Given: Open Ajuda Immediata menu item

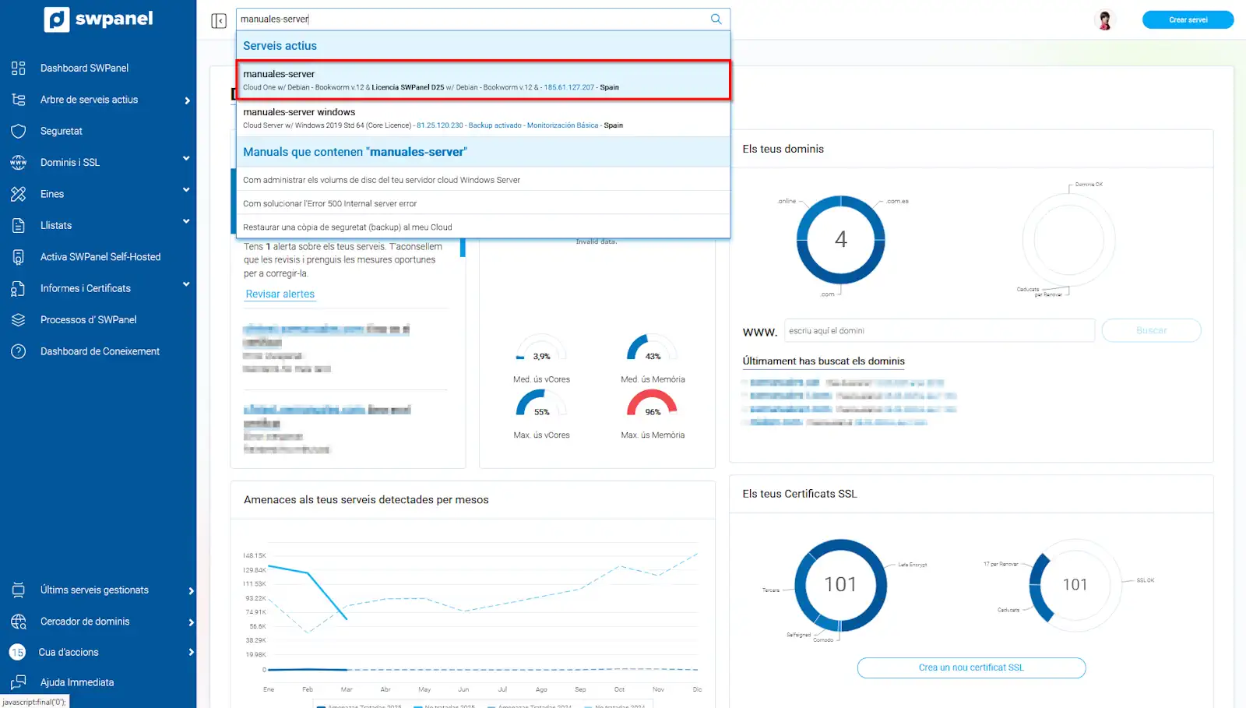Looking at the screenshot, I should pos(77,682).
